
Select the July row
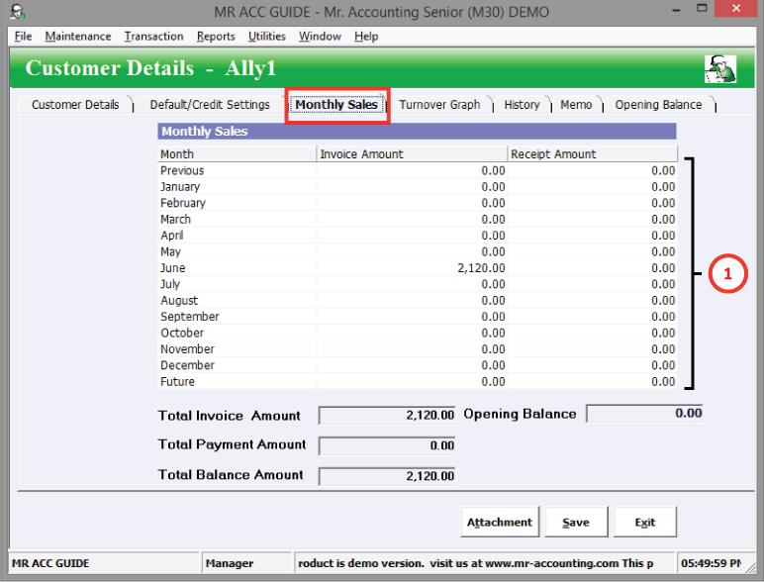[417, 284]
